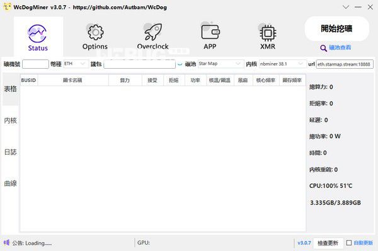Click the 總功率: 0 W readout
The image size is (378, 251).
click(x=325, y=136)
